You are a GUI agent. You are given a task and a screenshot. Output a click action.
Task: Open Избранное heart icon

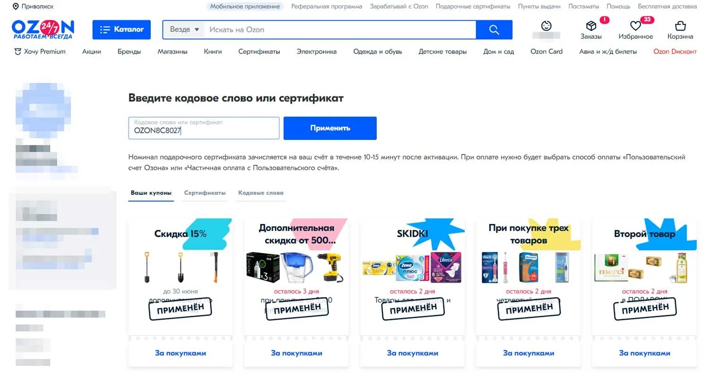pyautogui.click(x=636, y=26)
